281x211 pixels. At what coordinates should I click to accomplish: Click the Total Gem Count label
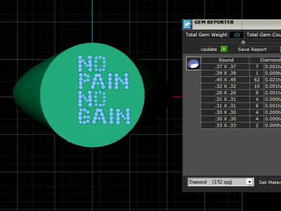click(x=263, y=35)
